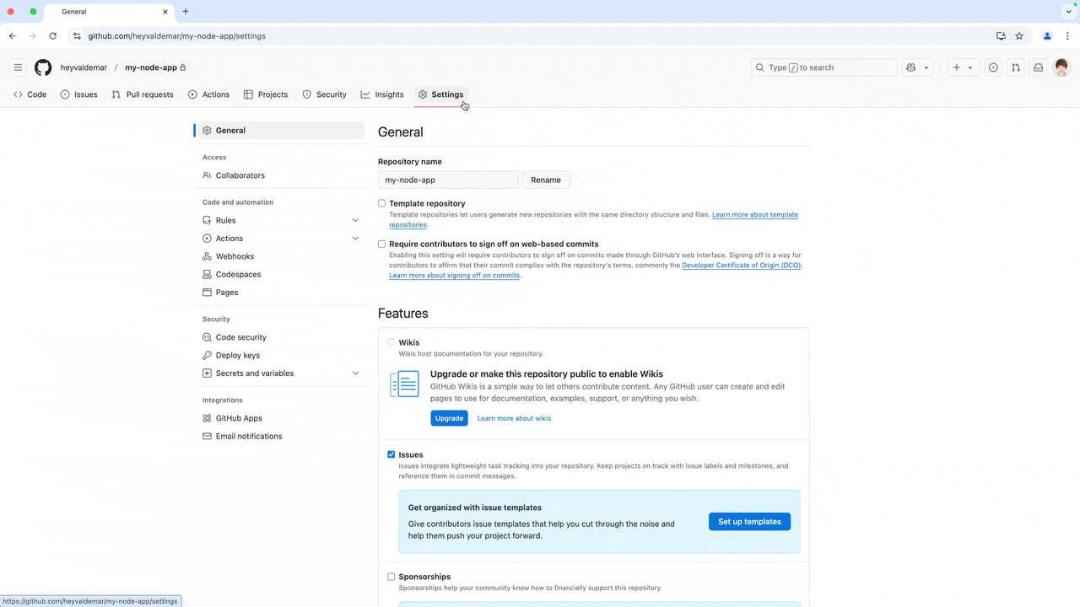
Task: Click the my-node-app repository breadcrumb link
Action: tap(151, 67)
